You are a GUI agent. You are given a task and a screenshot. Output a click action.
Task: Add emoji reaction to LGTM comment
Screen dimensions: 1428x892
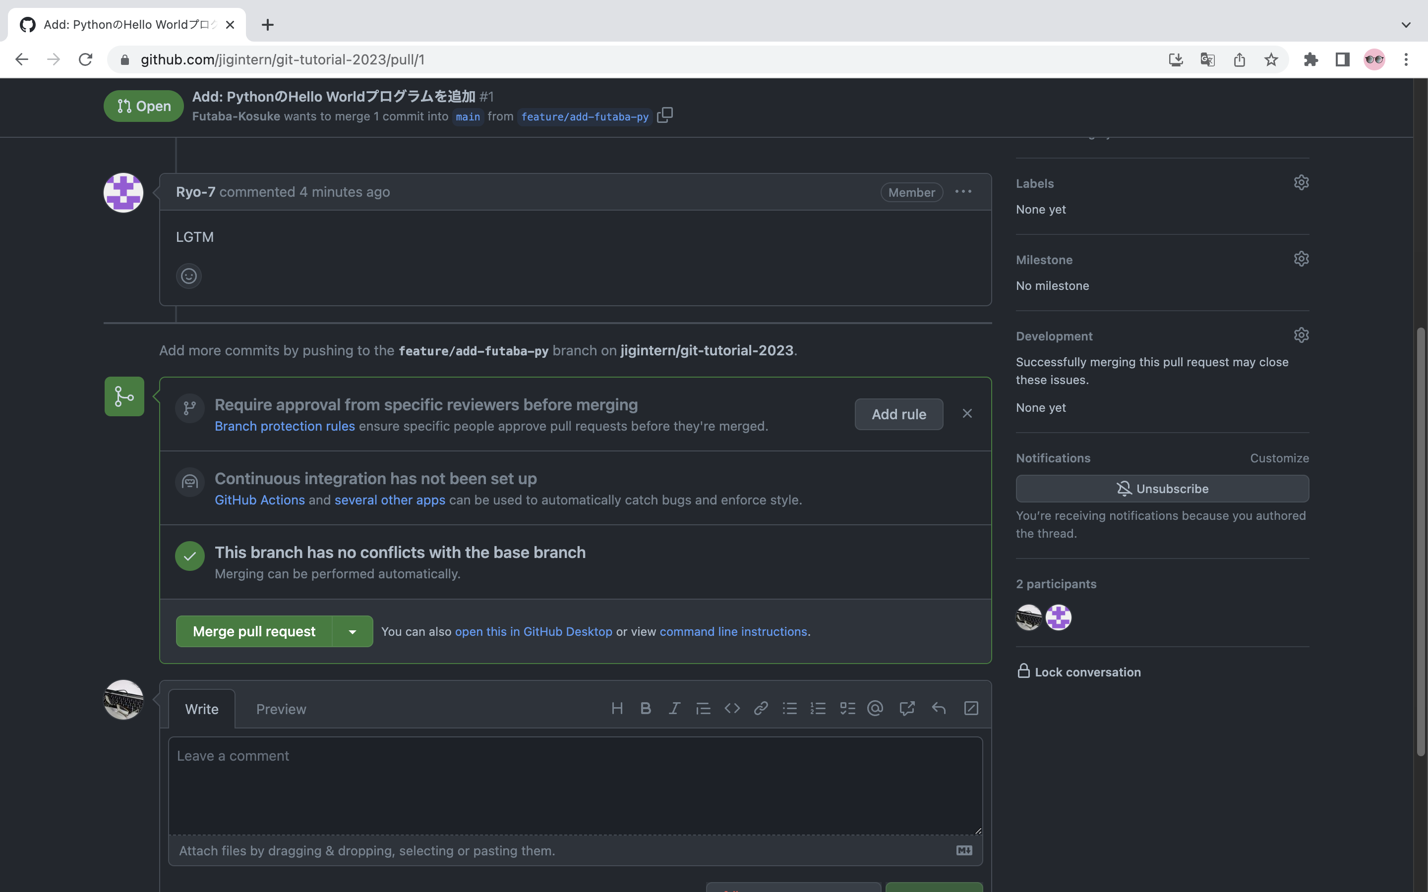point(189,276)
